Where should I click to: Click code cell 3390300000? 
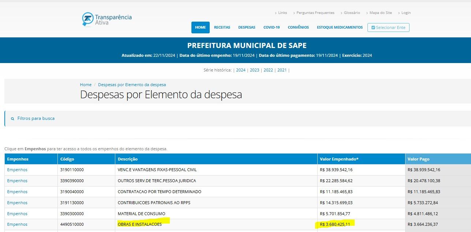[72, 214]
